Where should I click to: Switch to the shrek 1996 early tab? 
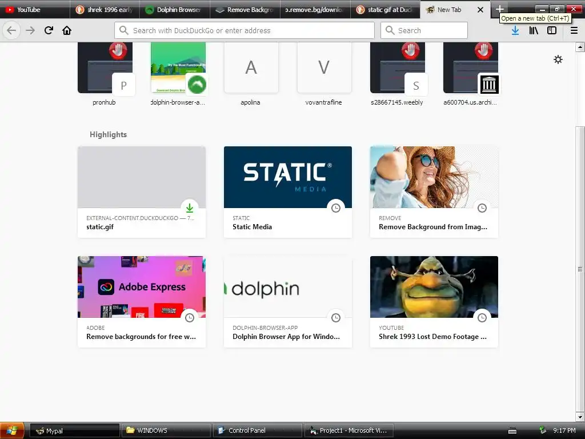pyautogui.click(x=105, y=10)
